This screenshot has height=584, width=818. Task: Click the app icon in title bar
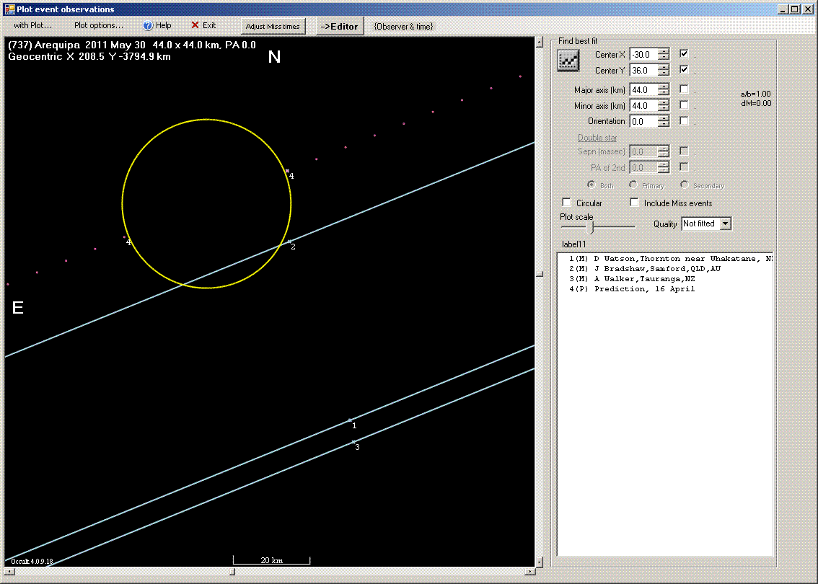(x=9, y=9)
